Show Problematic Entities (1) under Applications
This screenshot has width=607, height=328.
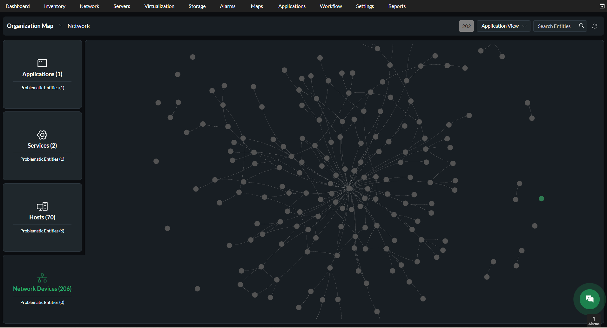click(42, 88)
